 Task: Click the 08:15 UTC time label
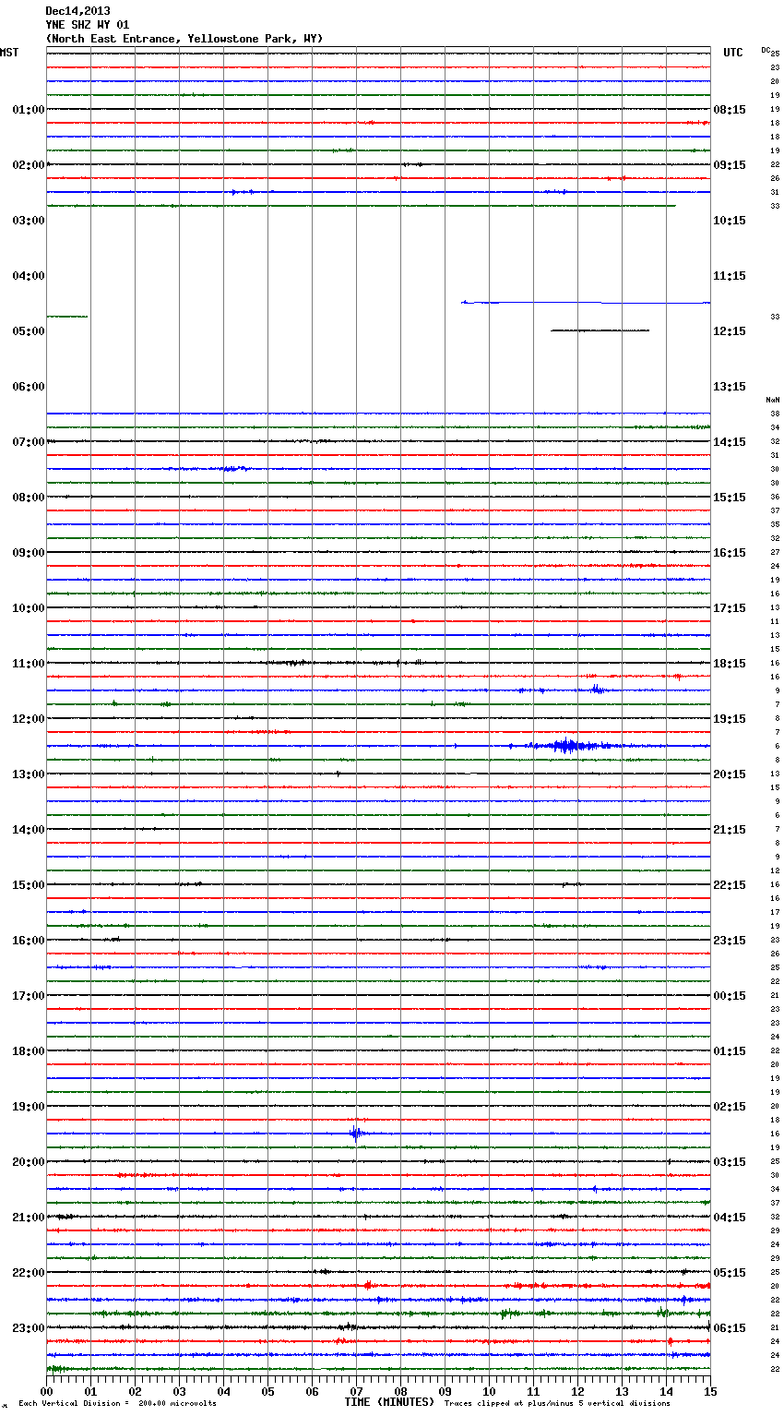(x=730, y=110)
